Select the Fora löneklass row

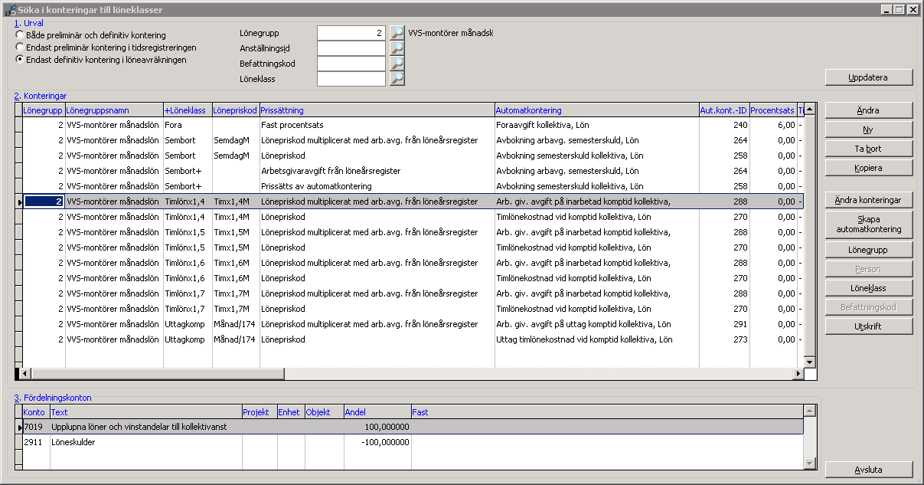(x=413, y=125)
